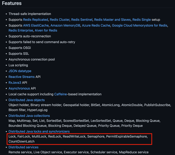Open Redis Master and Slaves link
175x155 pixels.
(x=112, y=19)
